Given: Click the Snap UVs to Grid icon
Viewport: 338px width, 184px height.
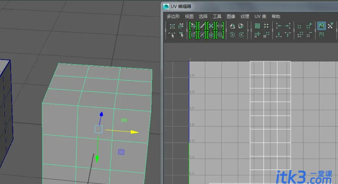Looking at the screenshot, I should pos(266,26).
